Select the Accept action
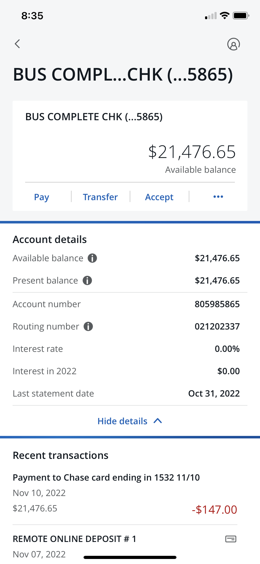Viewport: 260px width, 564px height. 159,197
